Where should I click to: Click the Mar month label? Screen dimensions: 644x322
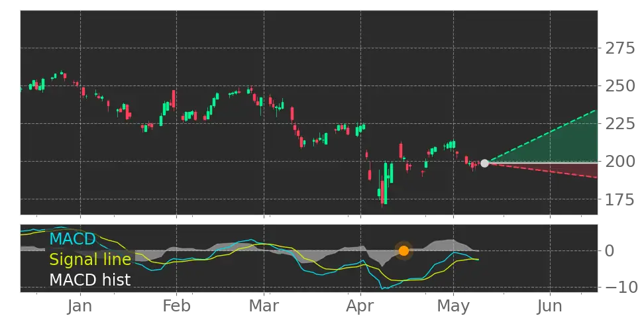pos(264,306)
